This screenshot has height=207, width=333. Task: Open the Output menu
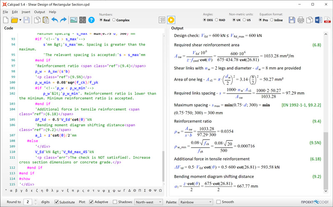[40, 12]
